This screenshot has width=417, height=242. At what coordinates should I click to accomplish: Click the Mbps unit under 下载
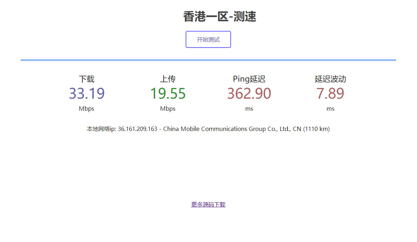pos(86,109)
